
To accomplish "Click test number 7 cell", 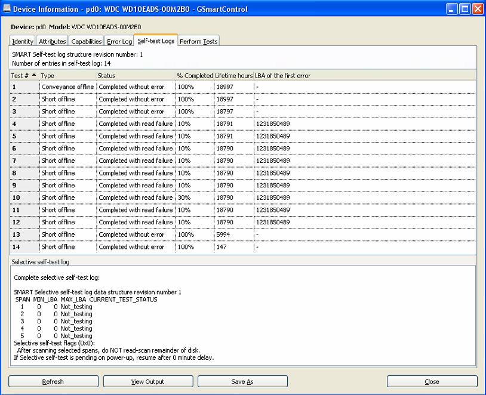I will pos(24,161).
